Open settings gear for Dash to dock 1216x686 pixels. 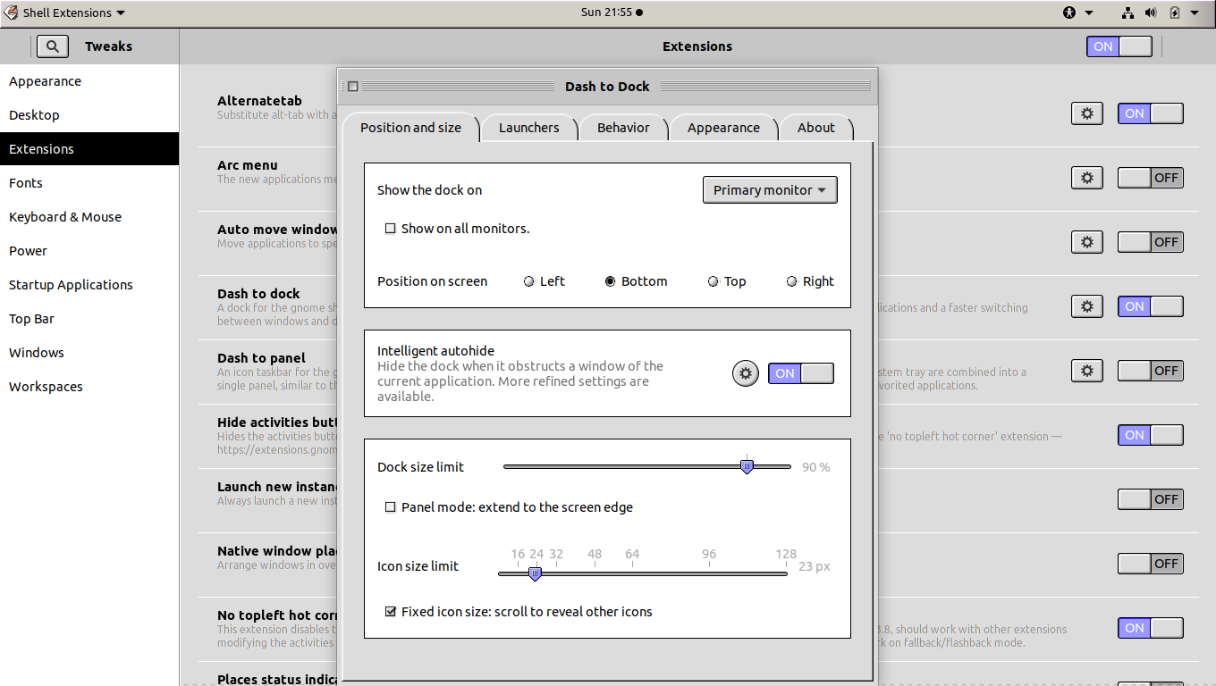point(1086,306)
